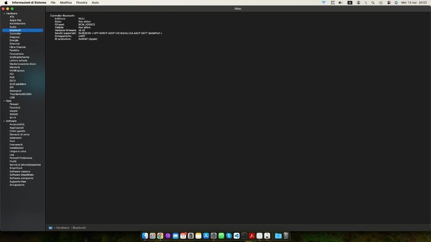Click the date and time in the menu bar

pyautogui.click(x=414, y=3)
